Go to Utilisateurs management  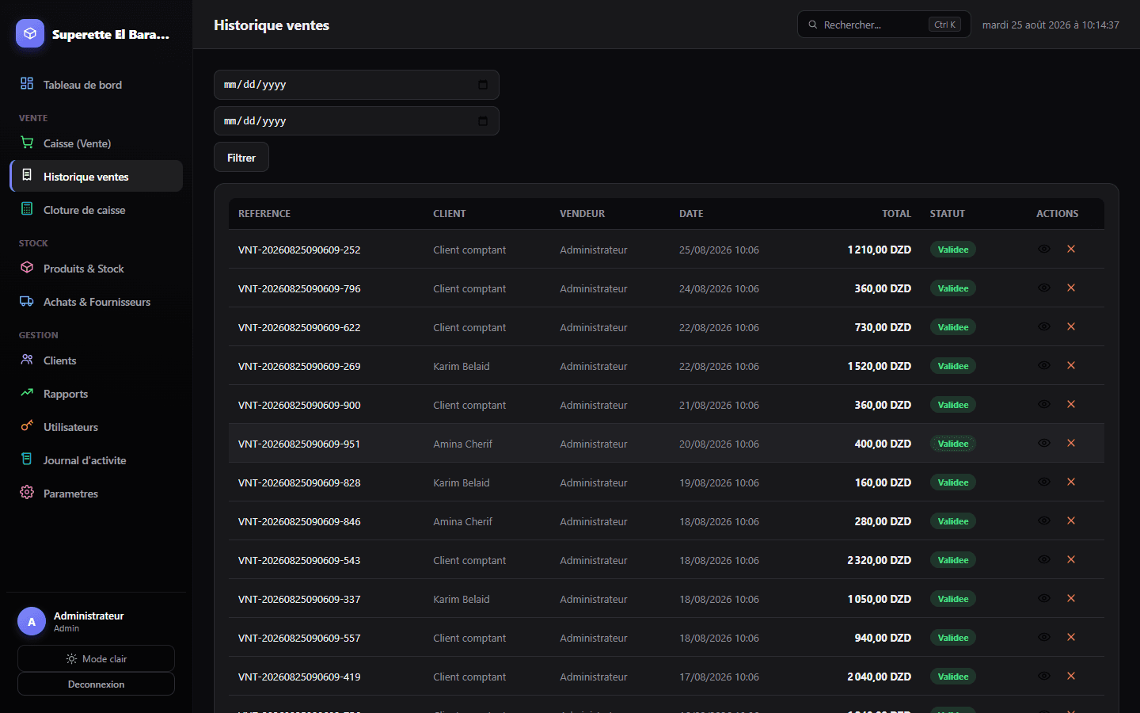point(96,426)
